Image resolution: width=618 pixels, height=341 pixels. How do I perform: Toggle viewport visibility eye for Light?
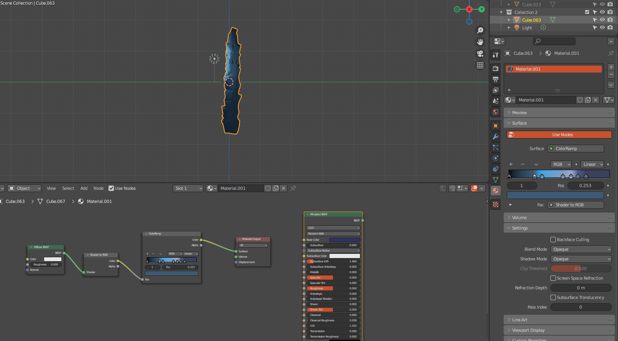[x=602, y=27]
